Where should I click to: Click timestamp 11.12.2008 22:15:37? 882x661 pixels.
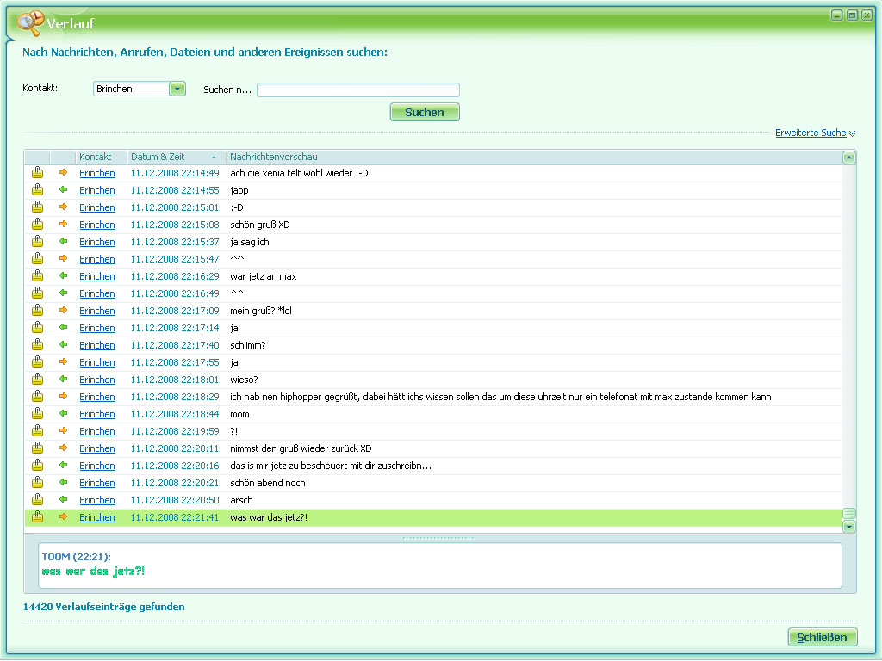point(175,242)
